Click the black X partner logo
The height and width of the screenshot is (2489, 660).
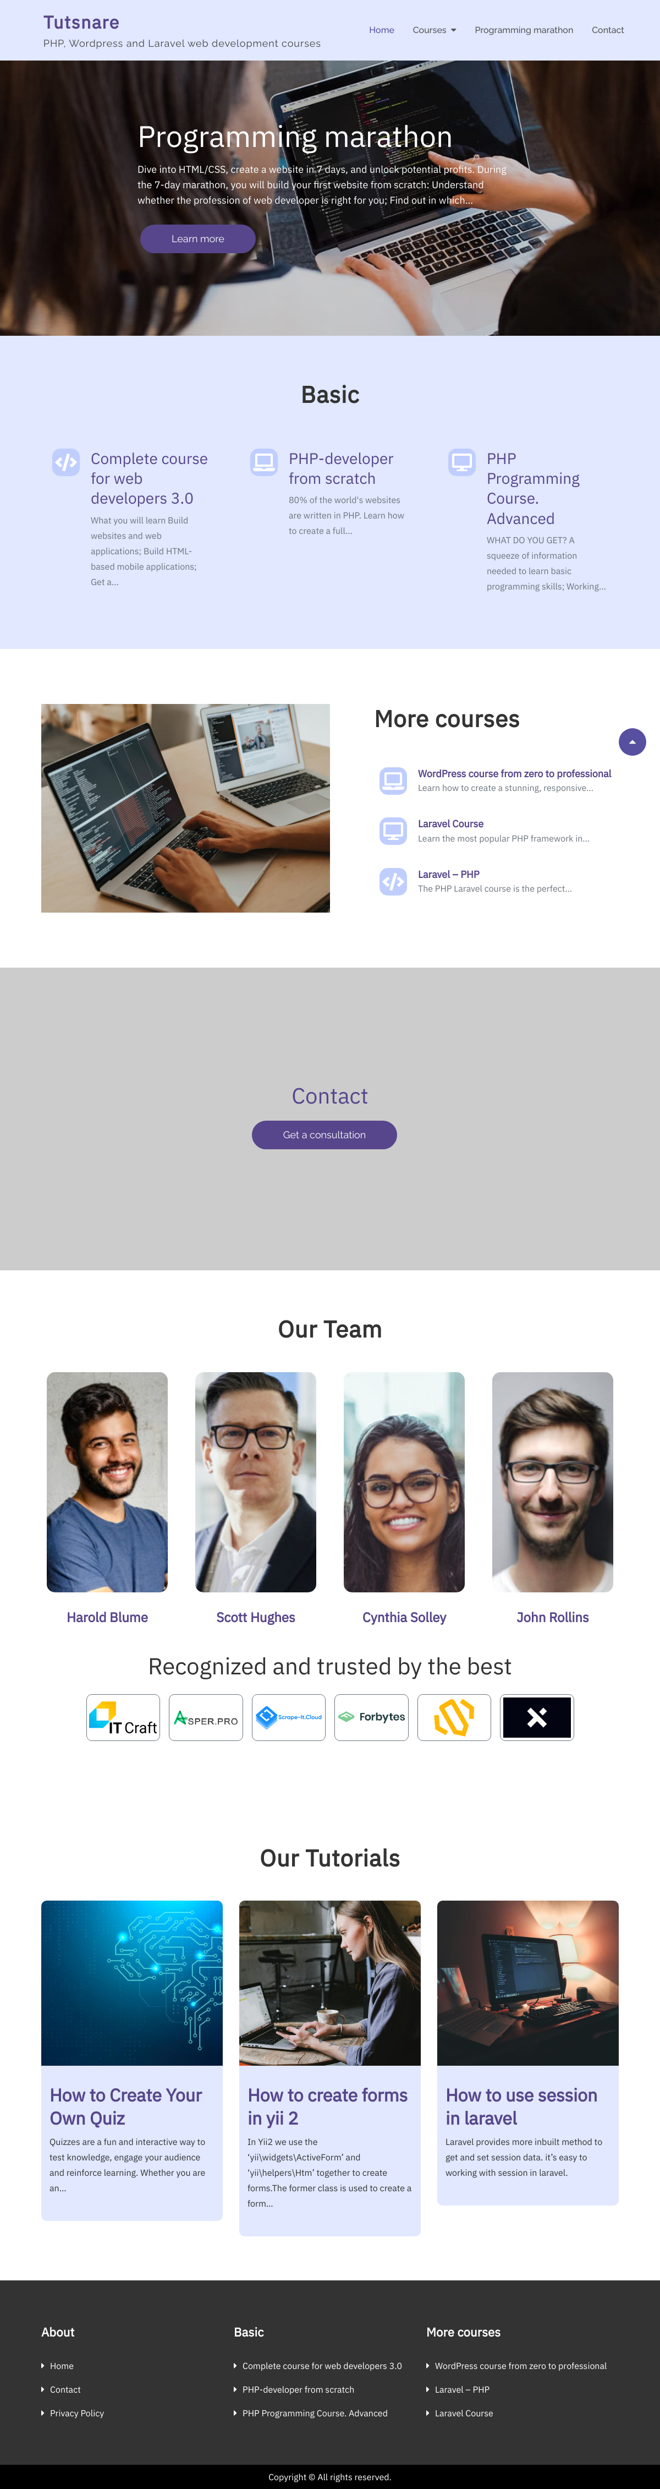537,1717
